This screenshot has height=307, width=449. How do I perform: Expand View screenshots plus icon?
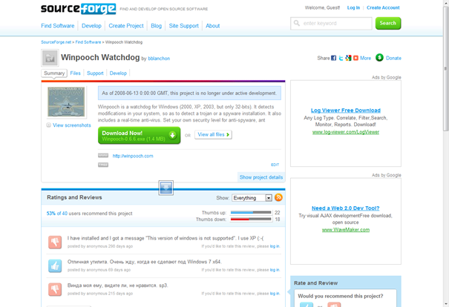49,125
